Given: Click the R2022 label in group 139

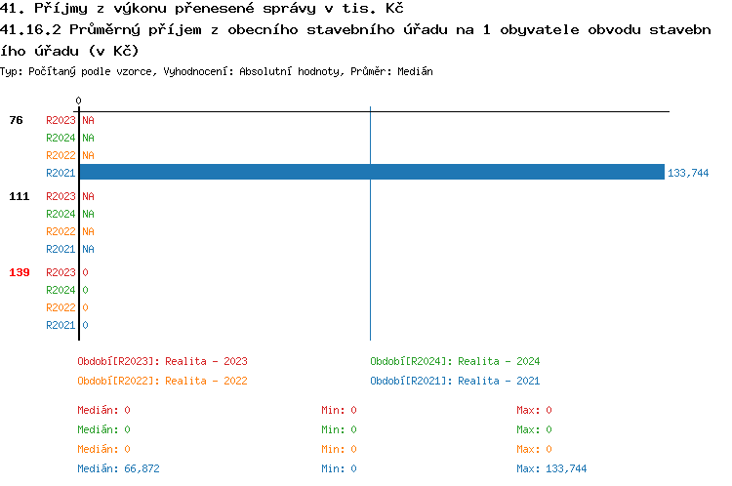Looking at the screenshot, I should pos(61,307).
